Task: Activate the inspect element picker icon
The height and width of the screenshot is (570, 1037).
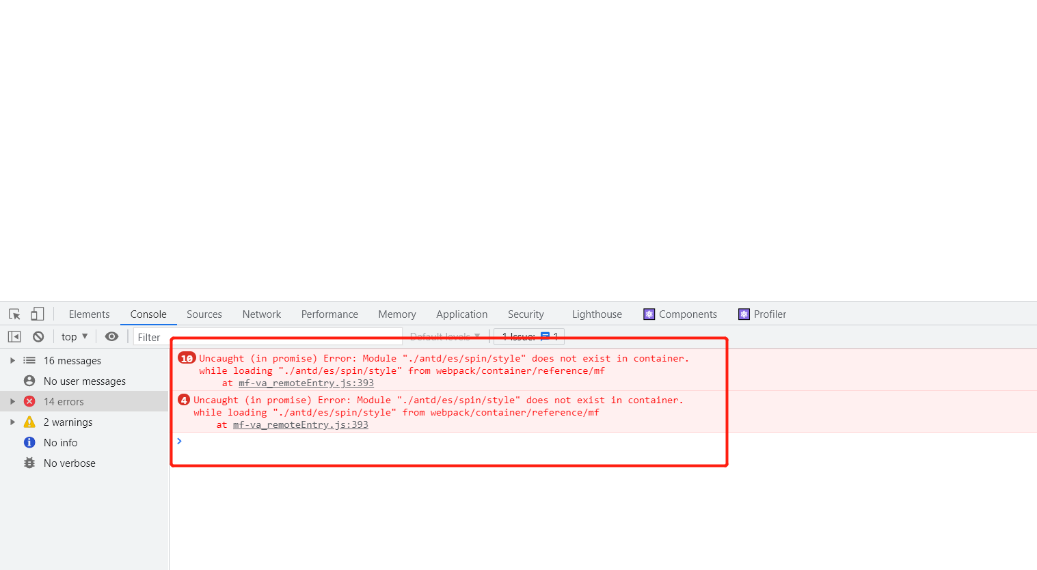Action: click(x=14, y=314)
